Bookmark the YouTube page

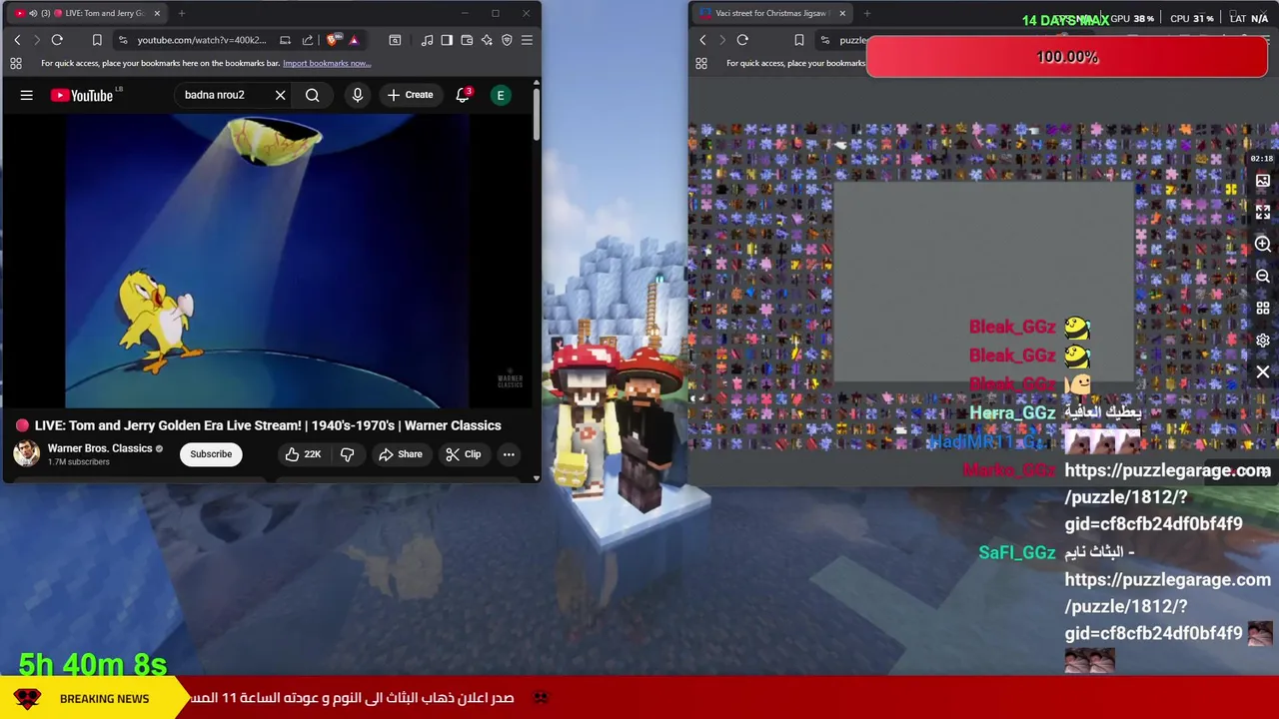pyautogui.click(x=97, y=40)
